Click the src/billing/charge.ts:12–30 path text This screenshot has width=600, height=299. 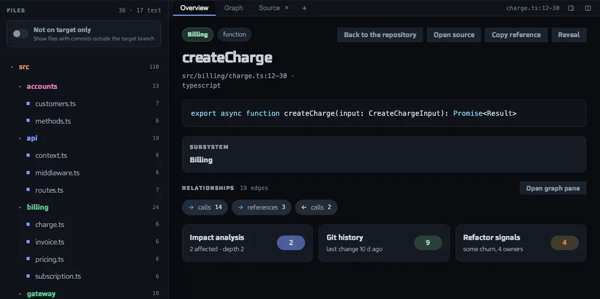click(x=235, y=76)
